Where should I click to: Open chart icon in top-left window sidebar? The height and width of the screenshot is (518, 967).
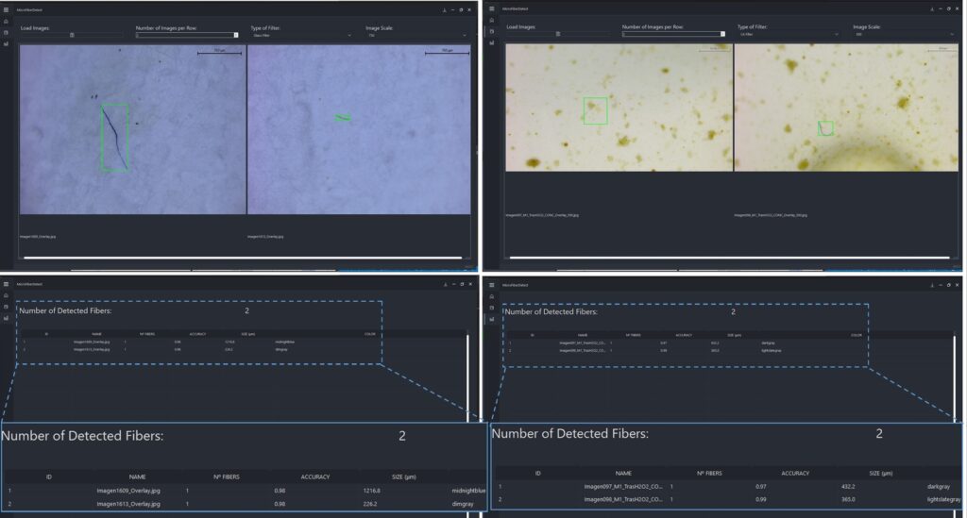pyautogui.click(x=6, y=43)
